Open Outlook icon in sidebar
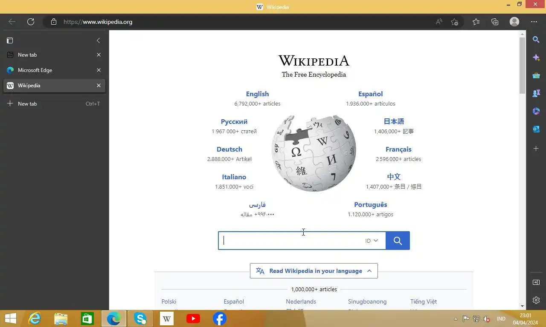546x327 pixels. coord(536,129)
